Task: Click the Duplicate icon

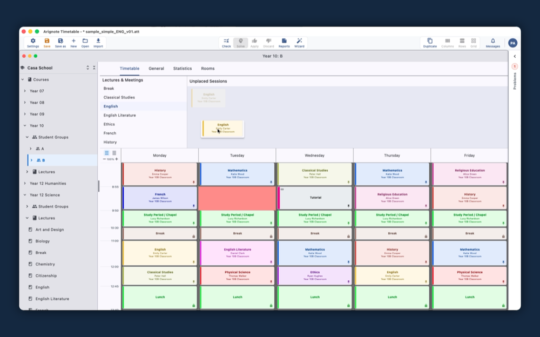Action: pyautogui.click(x=430, y=41)
